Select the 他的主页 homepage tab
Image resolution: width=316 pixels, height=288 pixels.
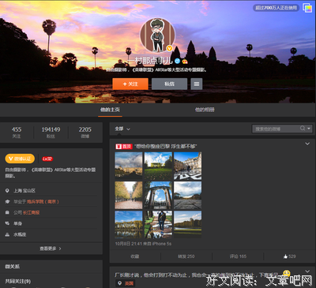point(110,110)
